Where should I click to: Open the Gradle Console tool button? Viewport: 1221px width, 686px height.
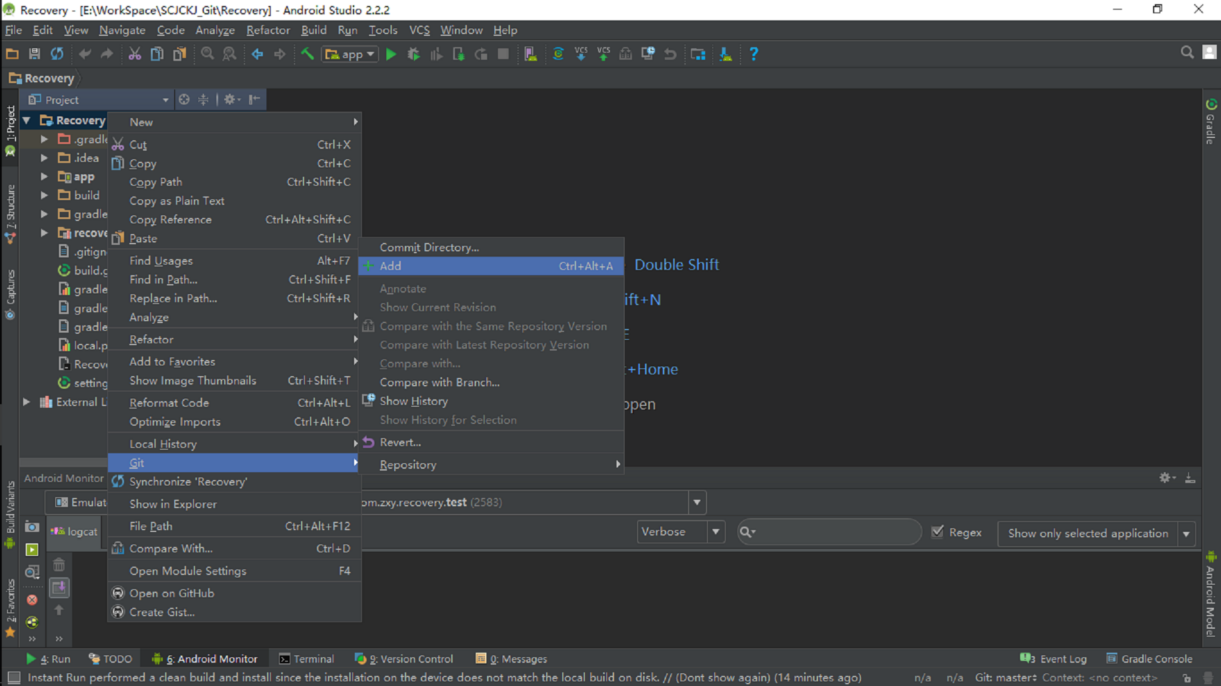click(x=1149, y=659)
